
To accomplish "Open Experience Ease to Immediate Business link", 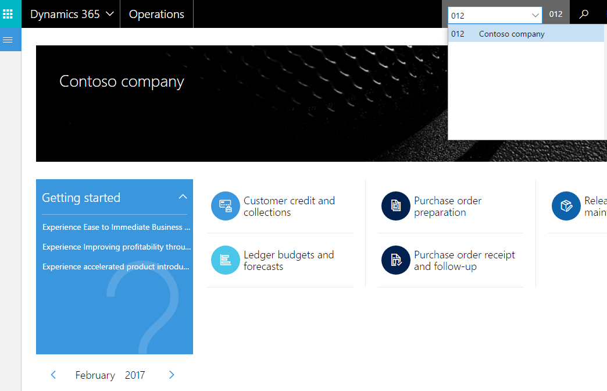I will 116,227.
